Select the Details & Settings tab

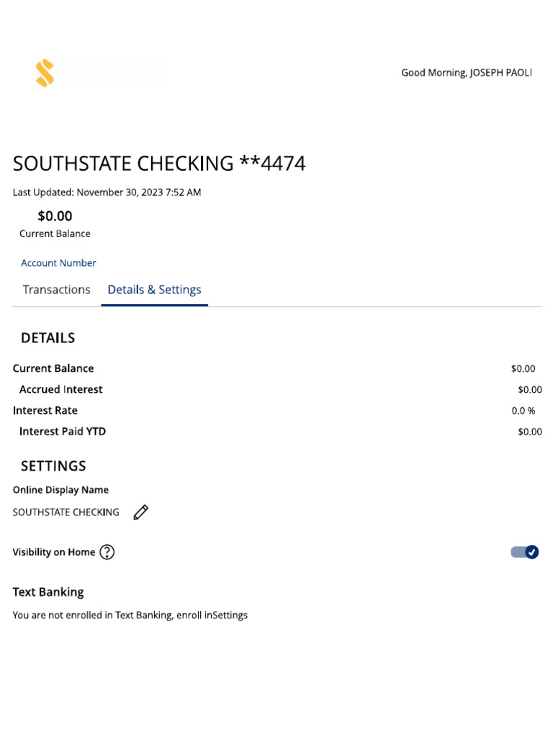[154, 290]
